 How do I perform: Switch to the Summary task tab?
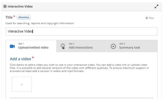point(132,46)
